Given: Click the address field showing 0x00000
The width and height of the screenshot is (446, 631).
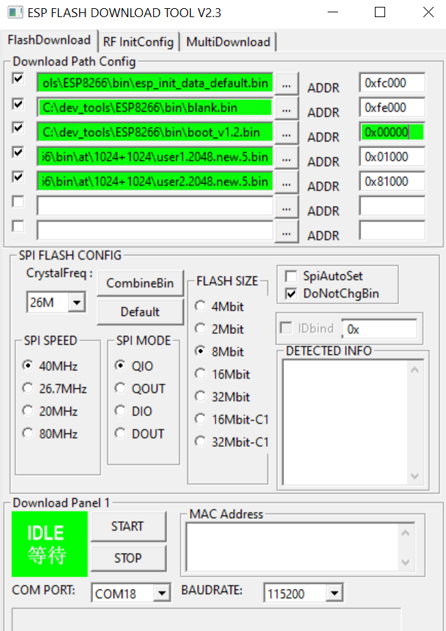Looking at the screenshot, I should coord(392,132).
